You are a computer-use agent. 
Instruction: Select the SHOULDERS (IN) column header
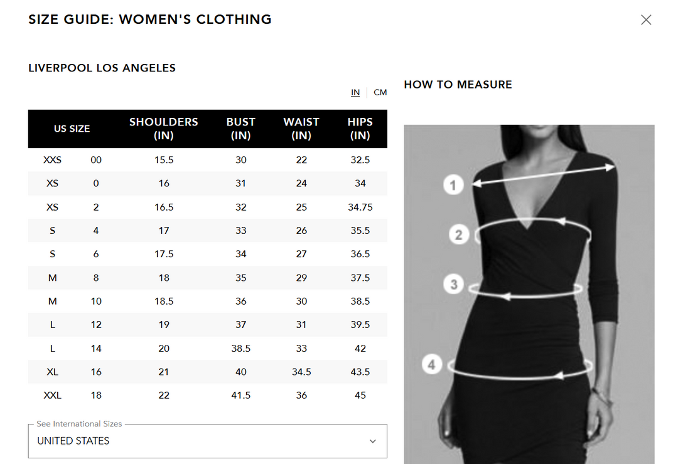pyautogui.click(x=163, y=129)
